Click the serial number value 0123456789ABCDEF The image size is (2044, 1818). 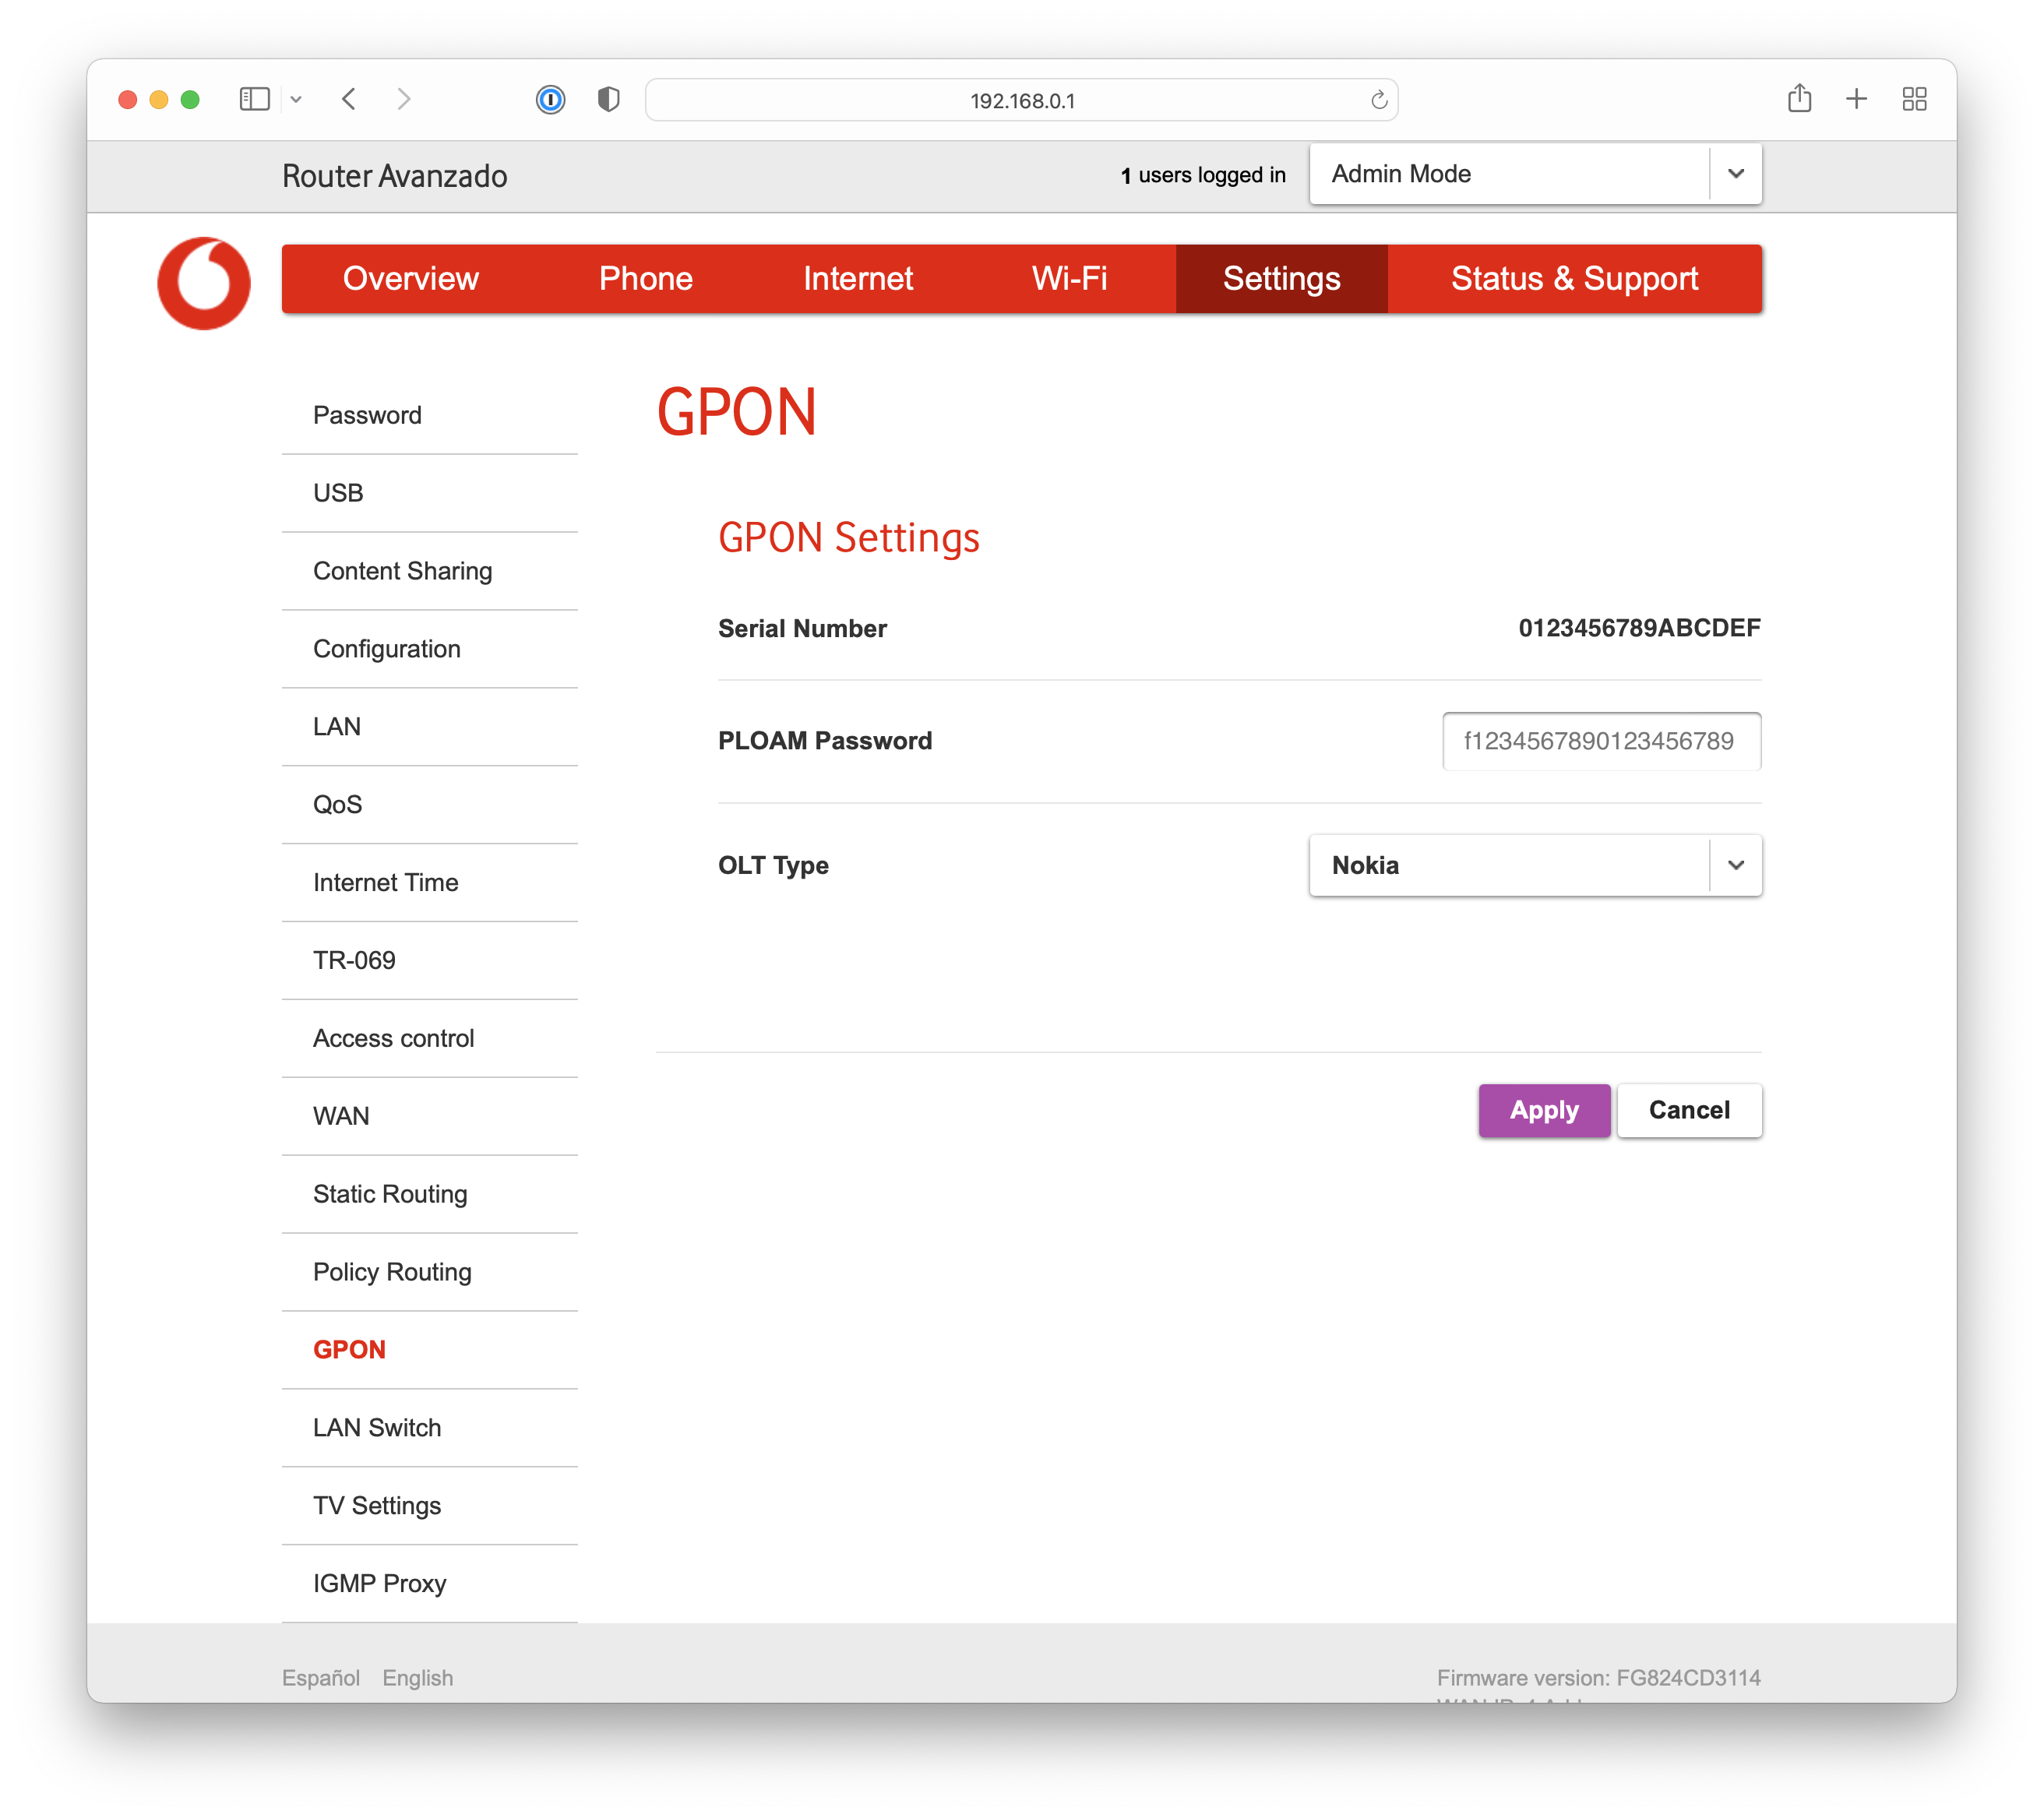point(1639,628)
